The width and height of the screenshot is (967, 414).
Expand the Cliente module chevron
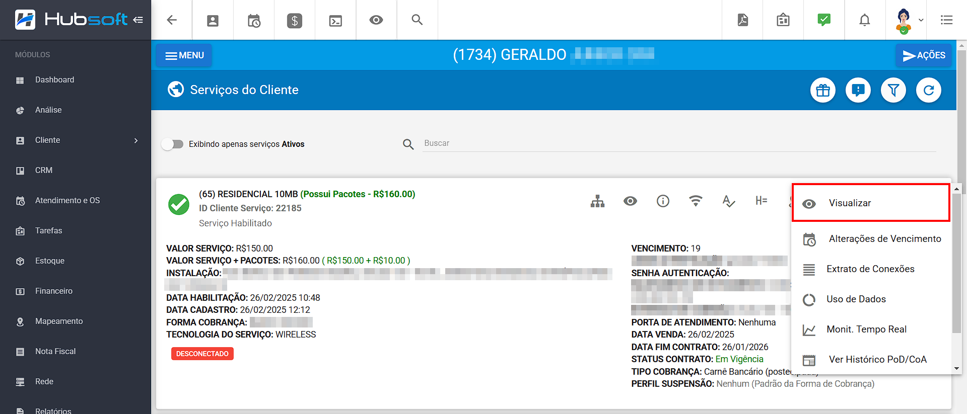(136, 140)
